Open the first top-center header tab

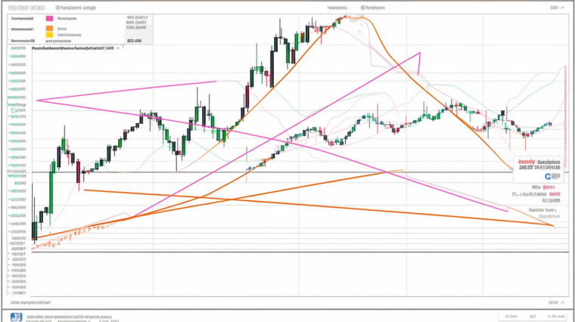point(337,6)
